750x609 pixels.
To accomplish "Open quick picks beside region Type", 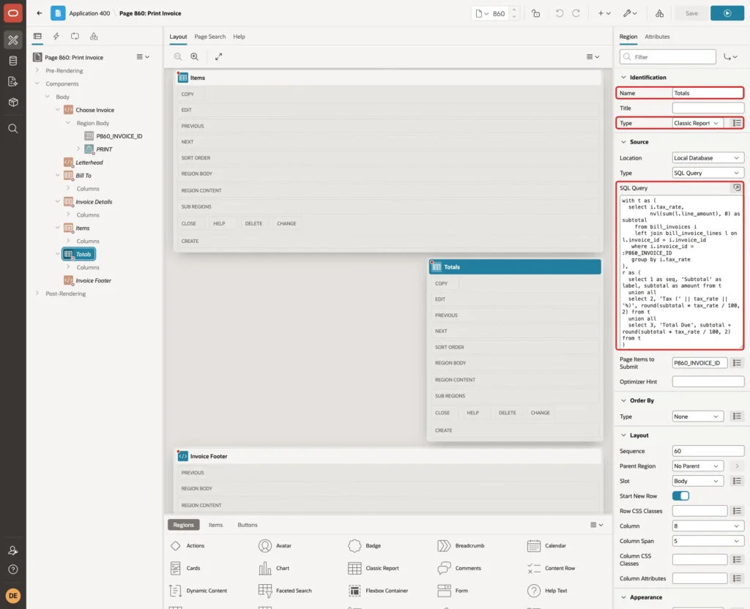I will pyautogui.click(x=737, y=123).
